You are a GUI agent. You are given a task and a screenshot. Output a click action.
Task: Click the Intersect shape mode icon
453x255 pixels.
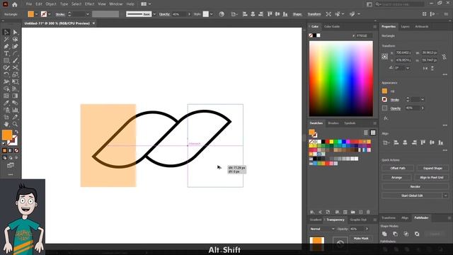406,234
